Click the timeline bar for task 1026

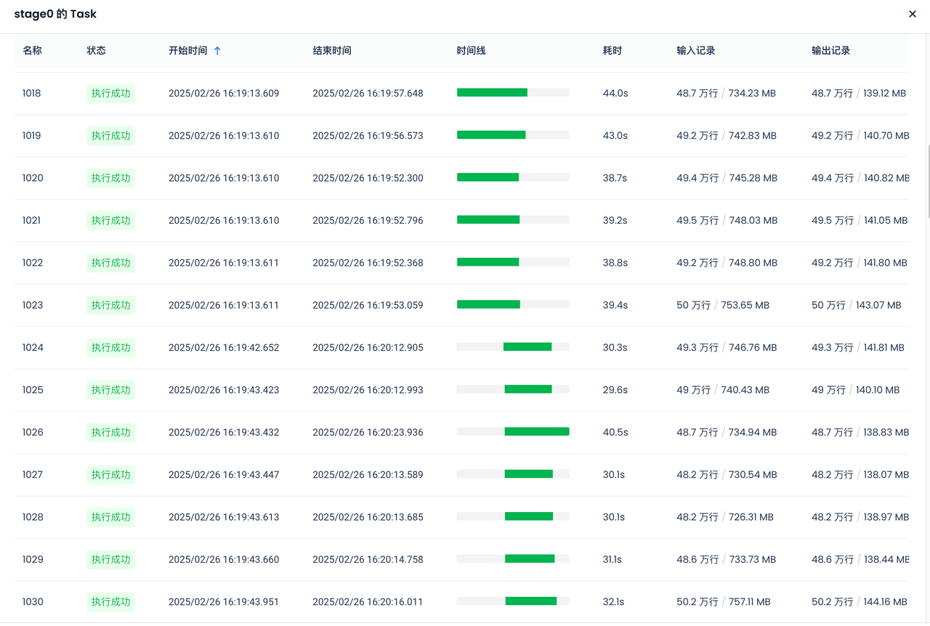pyautogui.click(x=536, y=432)
